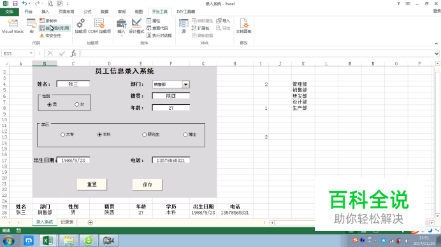Open the File (文件) tab
This screenshot has height=247, width=441.
[x=10, y=12]
